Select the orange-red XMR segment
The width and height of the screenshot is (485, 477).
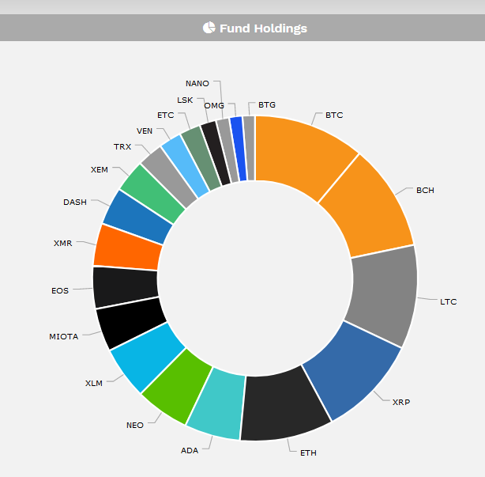click(129, 249)
